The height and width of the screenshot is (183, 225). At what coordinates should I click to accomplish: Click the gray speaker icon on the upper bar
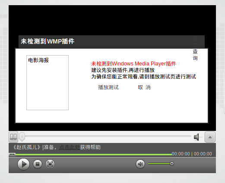(x=196, y=137)
